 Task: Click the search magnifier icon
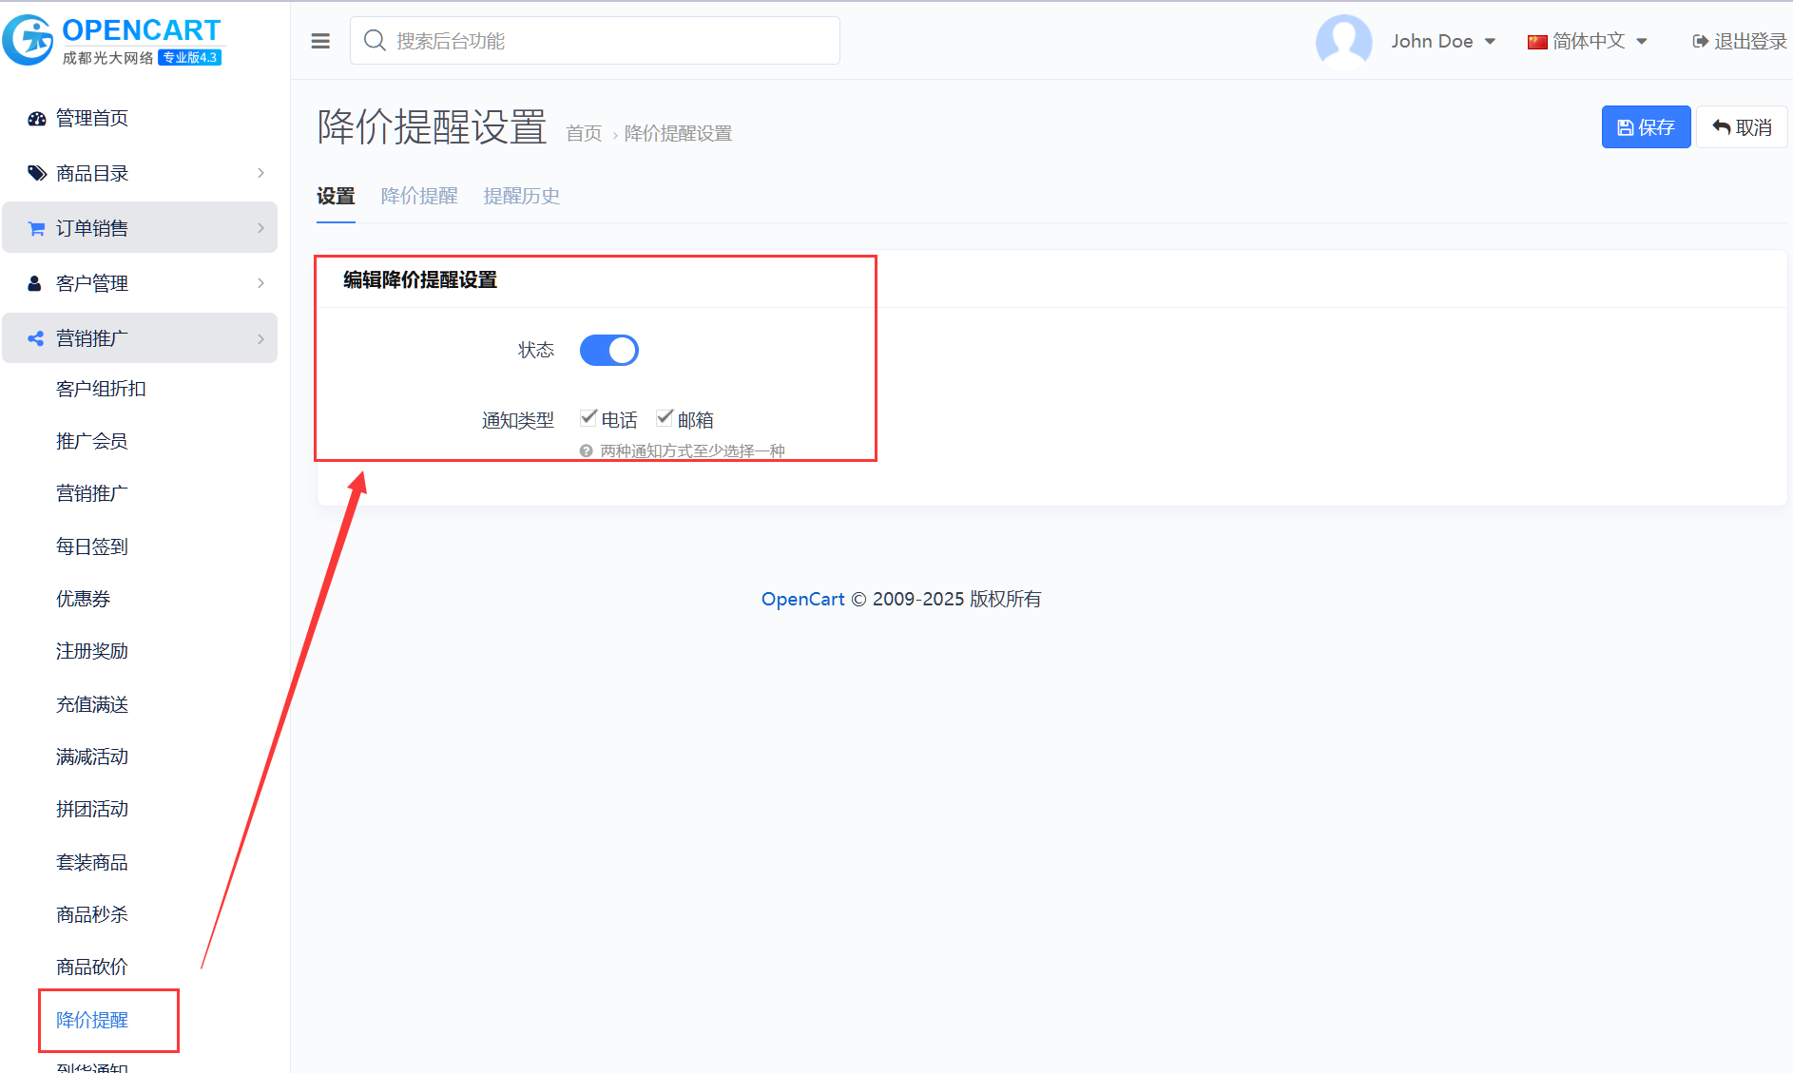[375, 41]
